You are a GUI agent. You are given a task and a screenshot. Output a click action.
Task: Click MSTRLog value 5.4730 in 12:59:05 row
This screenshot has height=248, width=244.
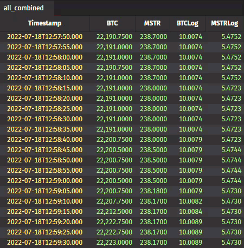(x=232, y=191)
